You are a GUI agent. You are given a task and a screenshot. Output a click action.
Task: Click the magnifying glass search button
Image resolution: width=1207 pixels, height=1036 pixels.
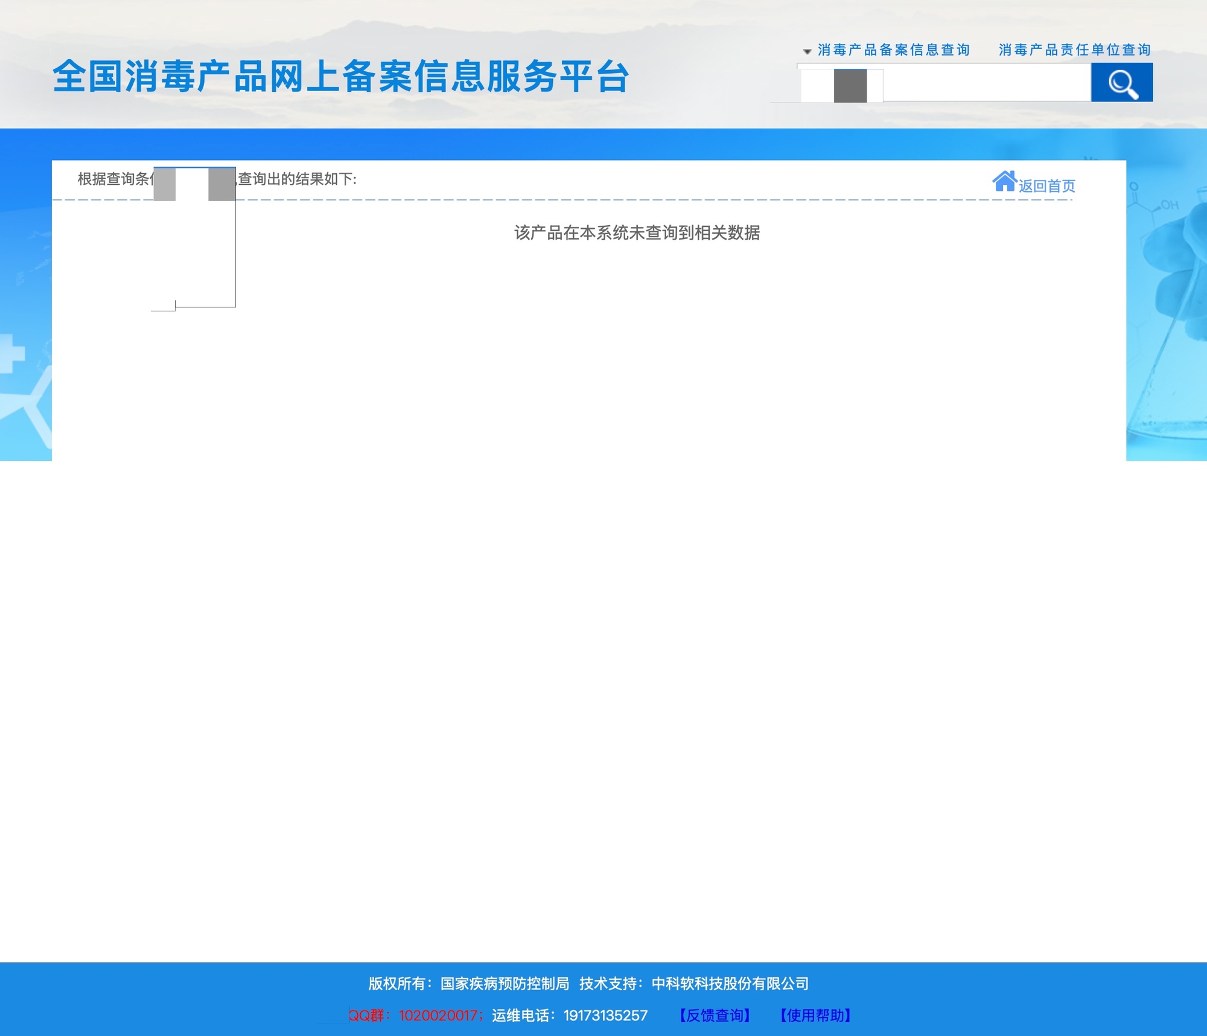[x=1121, y=83]
